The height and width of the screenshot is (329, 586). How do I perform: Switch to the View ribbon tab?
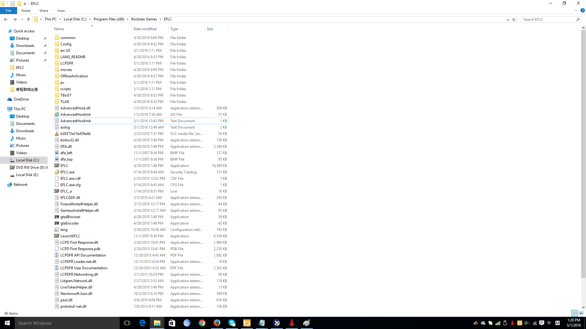click(61, 11)
